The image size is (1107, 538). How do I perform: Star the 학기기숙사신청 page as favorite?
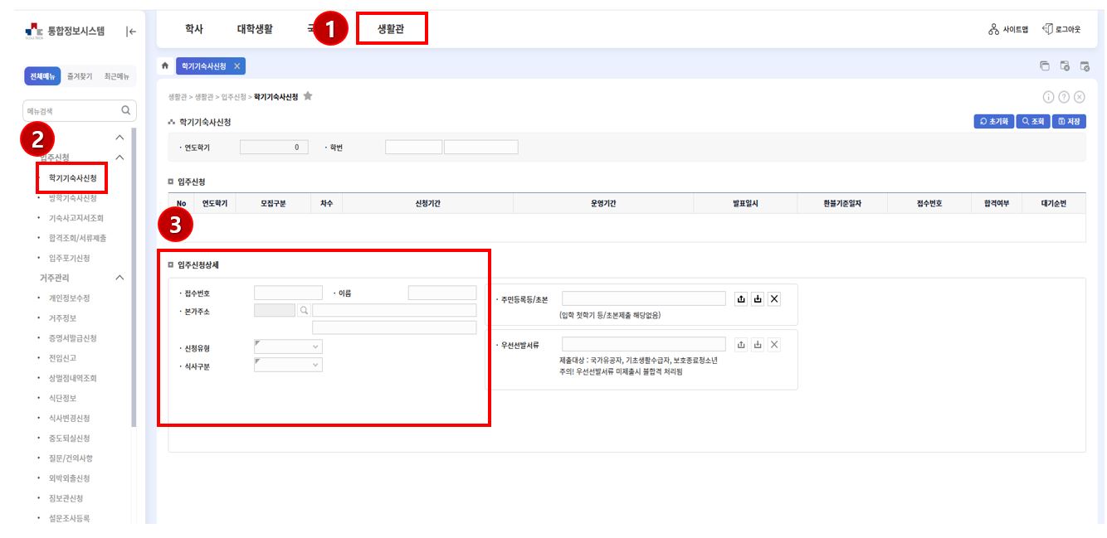click(308, 96)
